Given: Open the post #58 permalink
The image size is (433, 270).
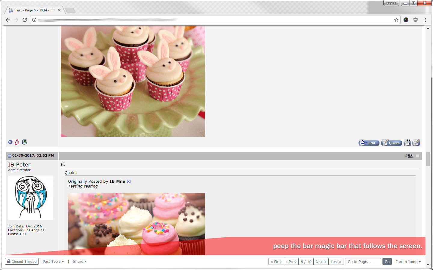Looking at the screenshot, I should pos(409,156).
